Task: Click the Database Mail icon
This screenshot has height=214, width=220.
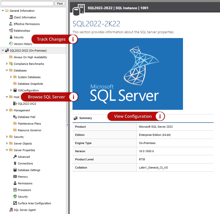Action: click(15, 117)
